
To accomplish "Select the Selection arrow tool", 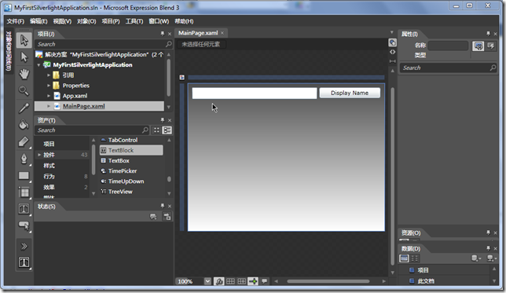I will tap(24, 41).
